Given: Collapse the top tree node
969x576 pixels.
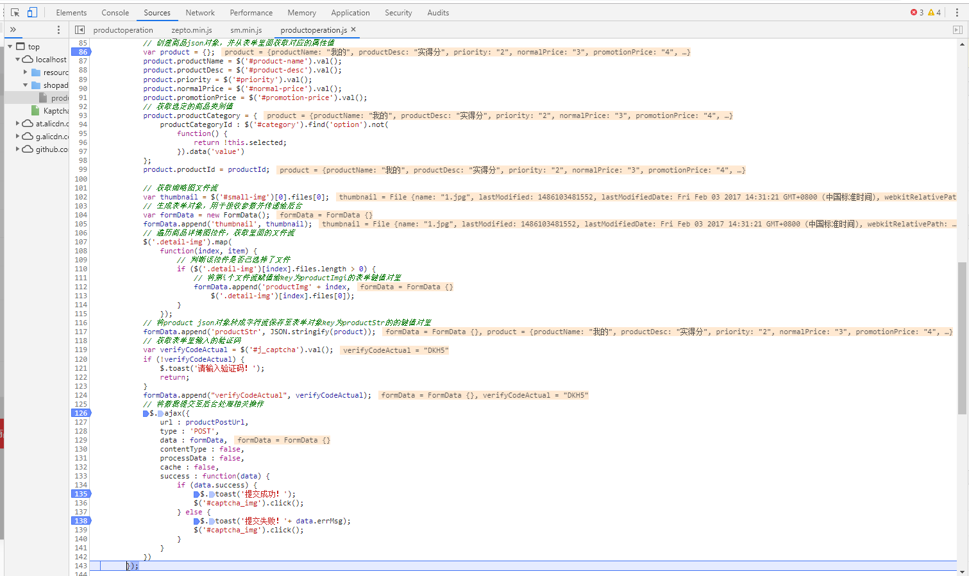Looking at the screenshot, I should coord(10,46).
